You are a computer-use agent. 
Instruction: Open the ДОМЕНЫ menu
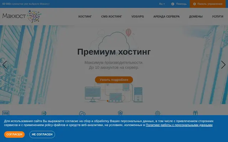196,17
